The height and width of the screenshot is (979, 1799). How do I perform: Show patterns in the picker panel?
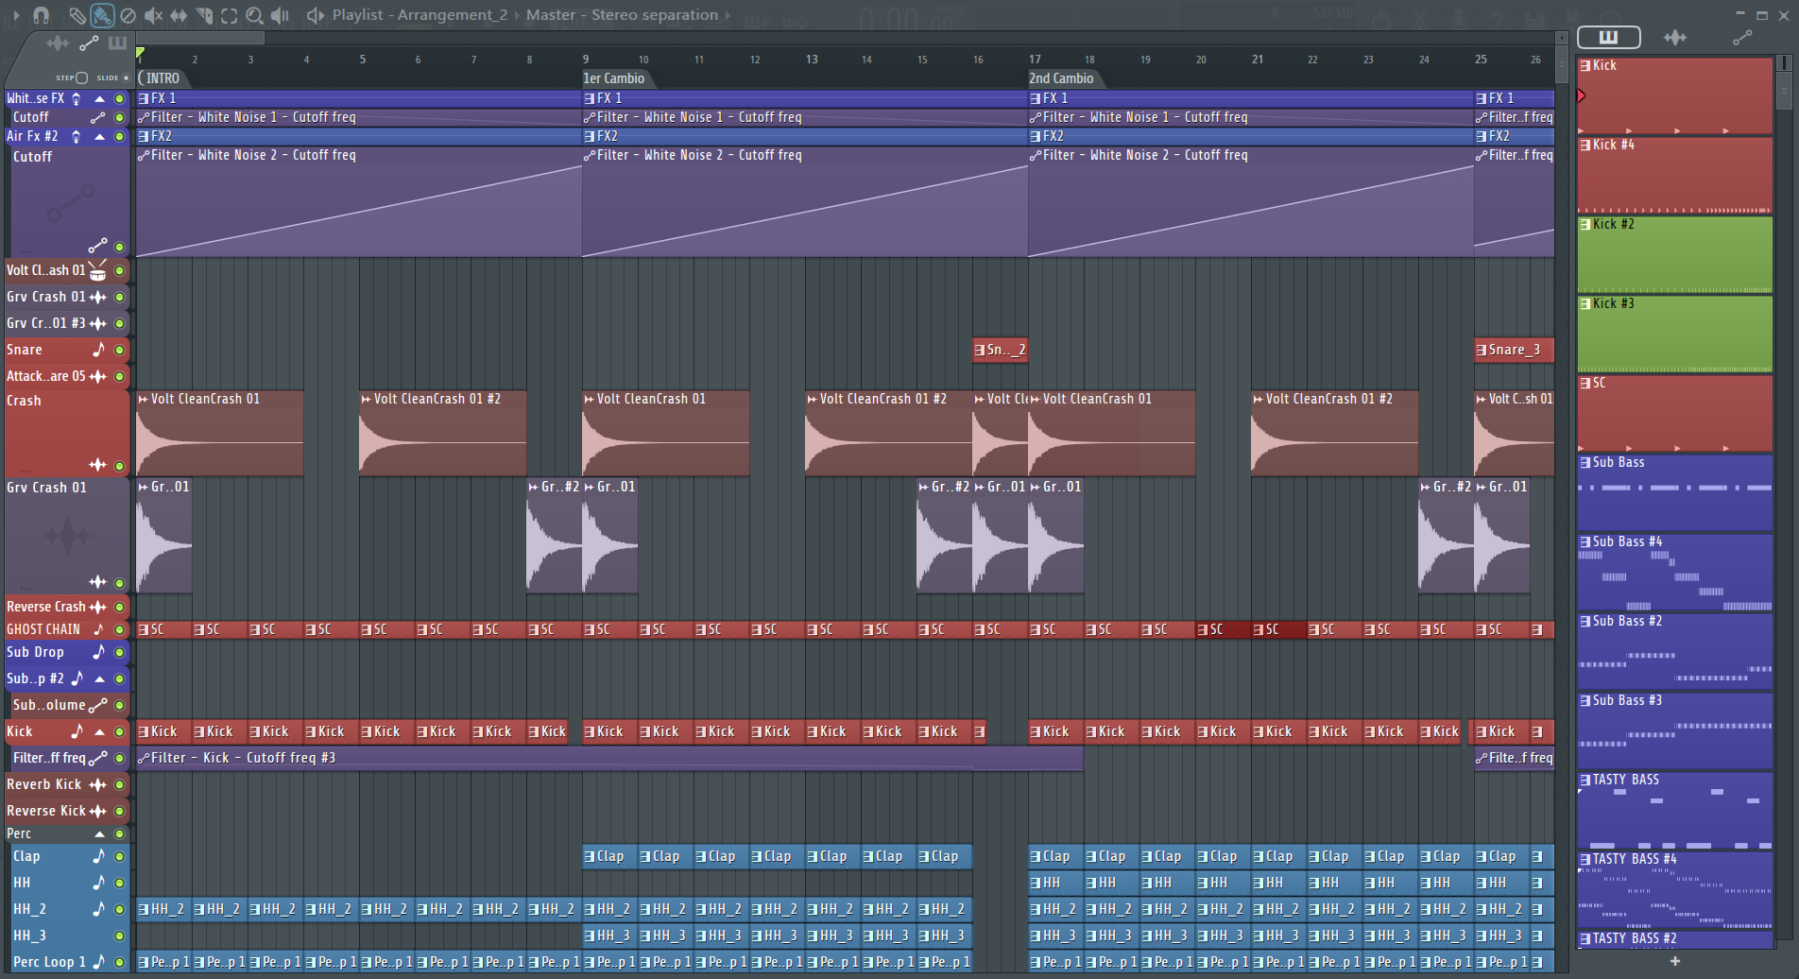click(1609, 37)
